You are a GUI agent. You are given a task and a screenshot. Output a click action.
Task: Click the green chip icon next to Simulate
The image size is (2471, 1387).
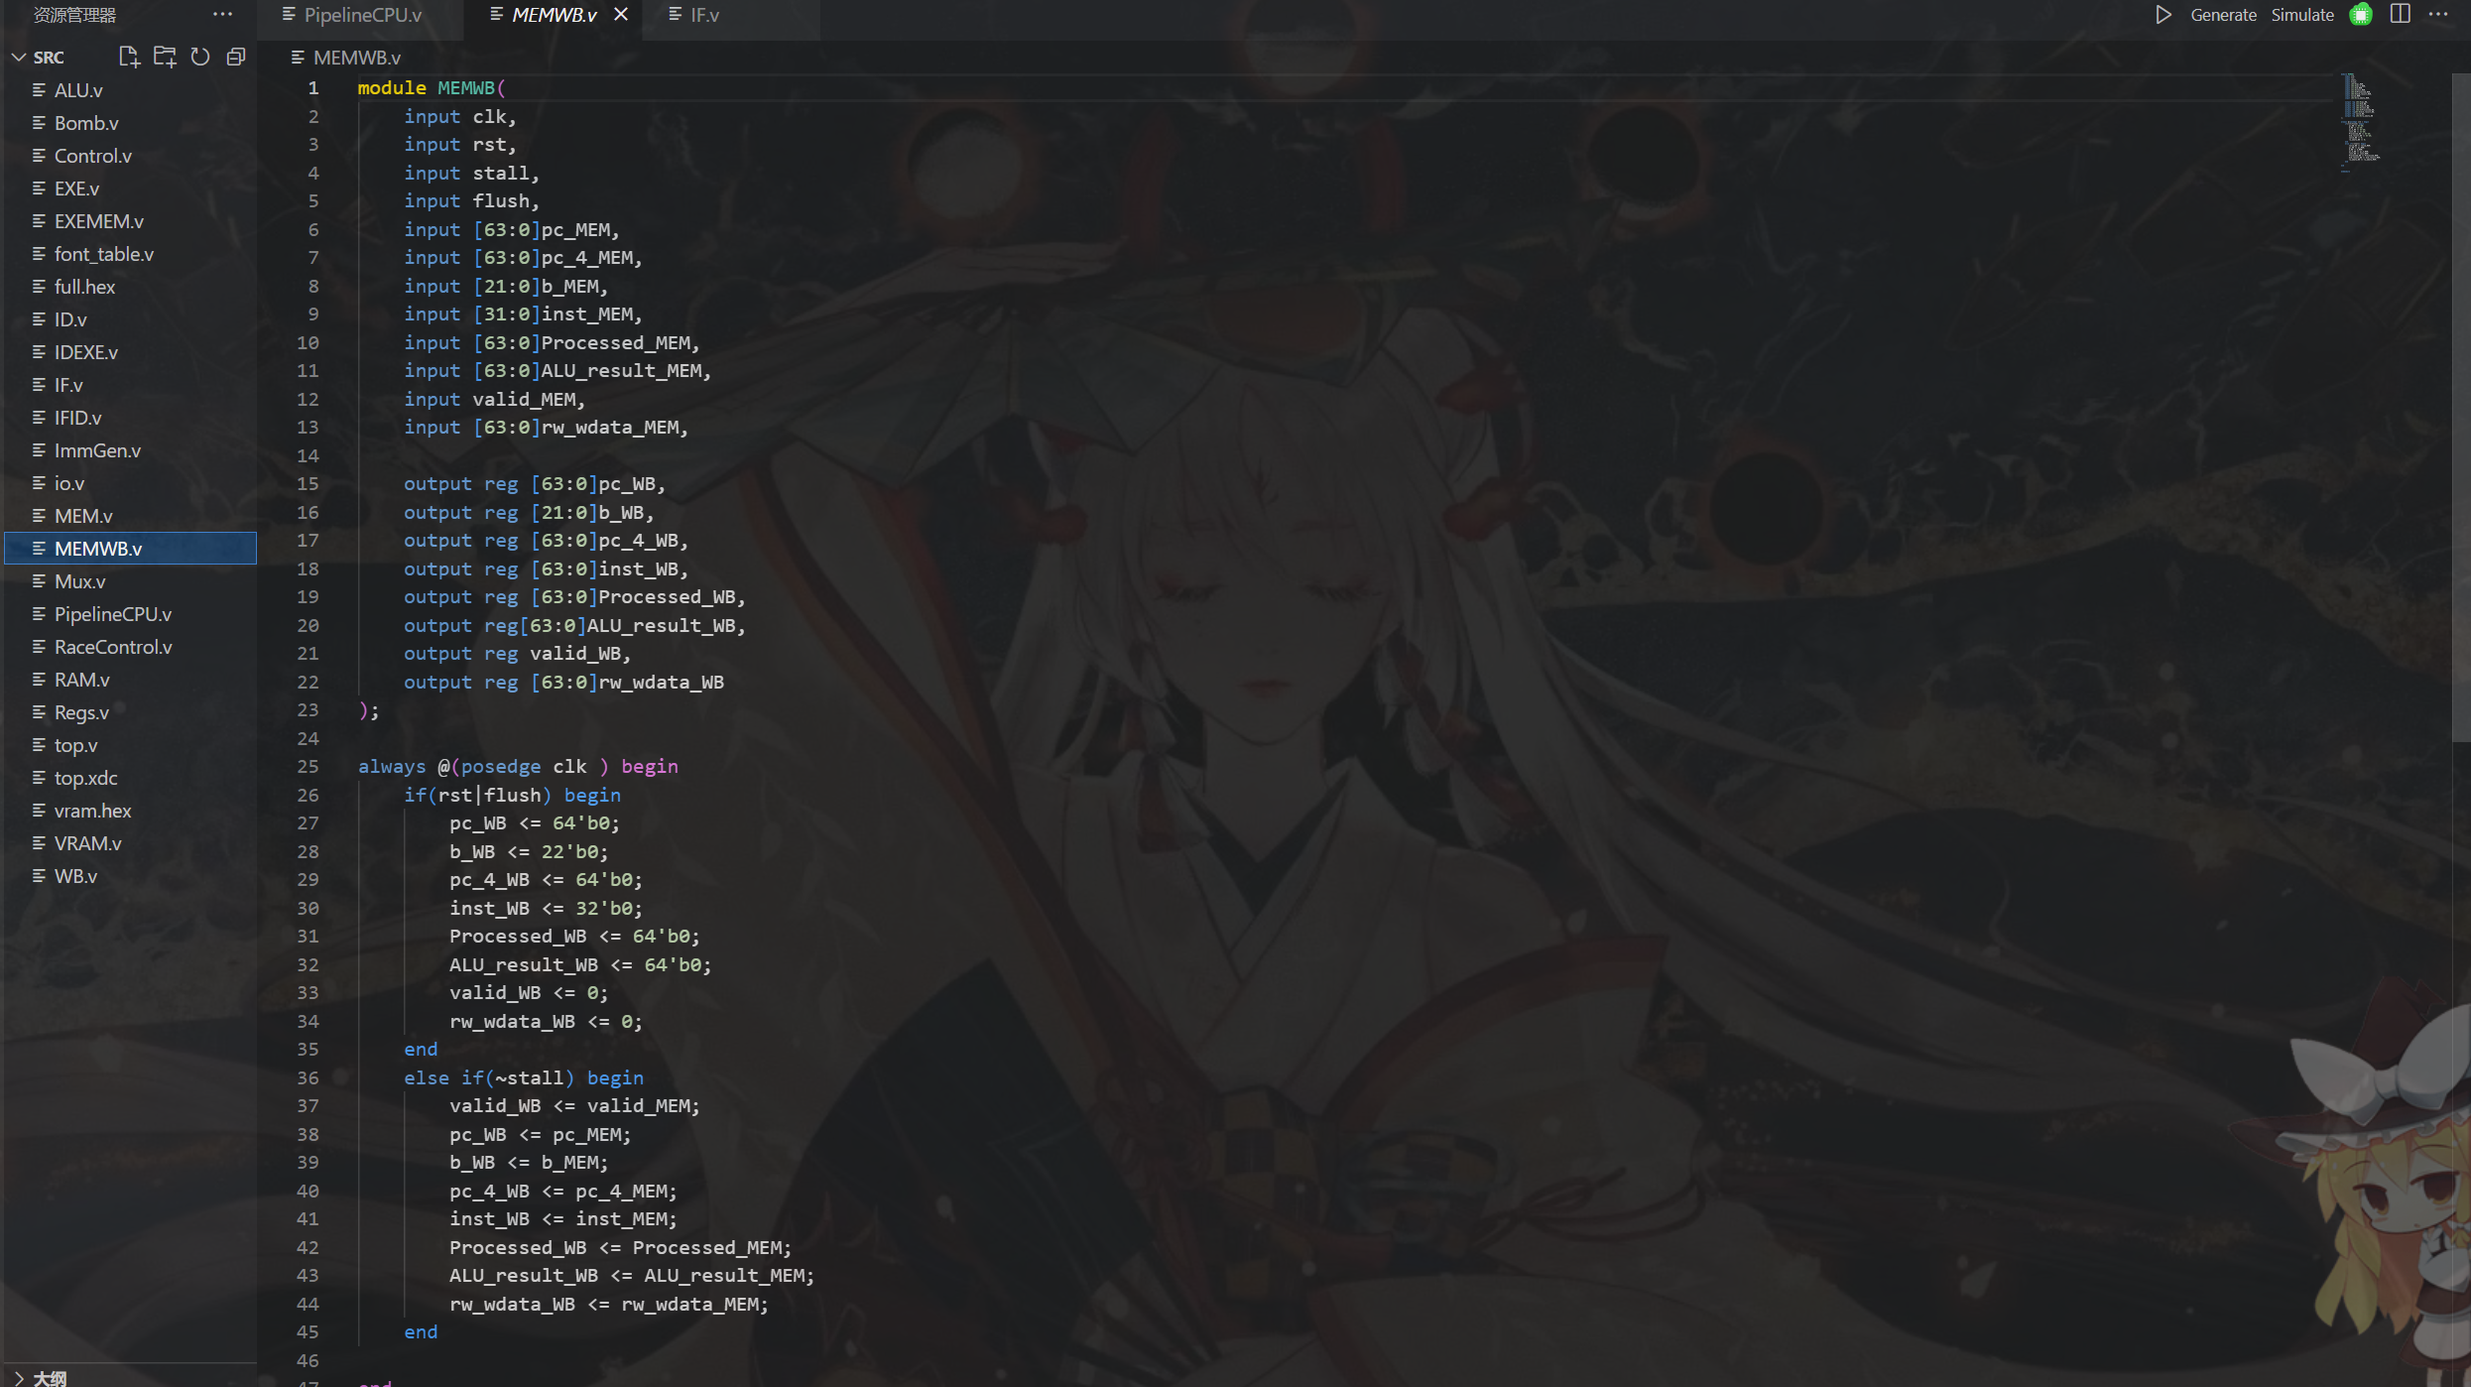pyautogui.click(x=2361, y=15)
